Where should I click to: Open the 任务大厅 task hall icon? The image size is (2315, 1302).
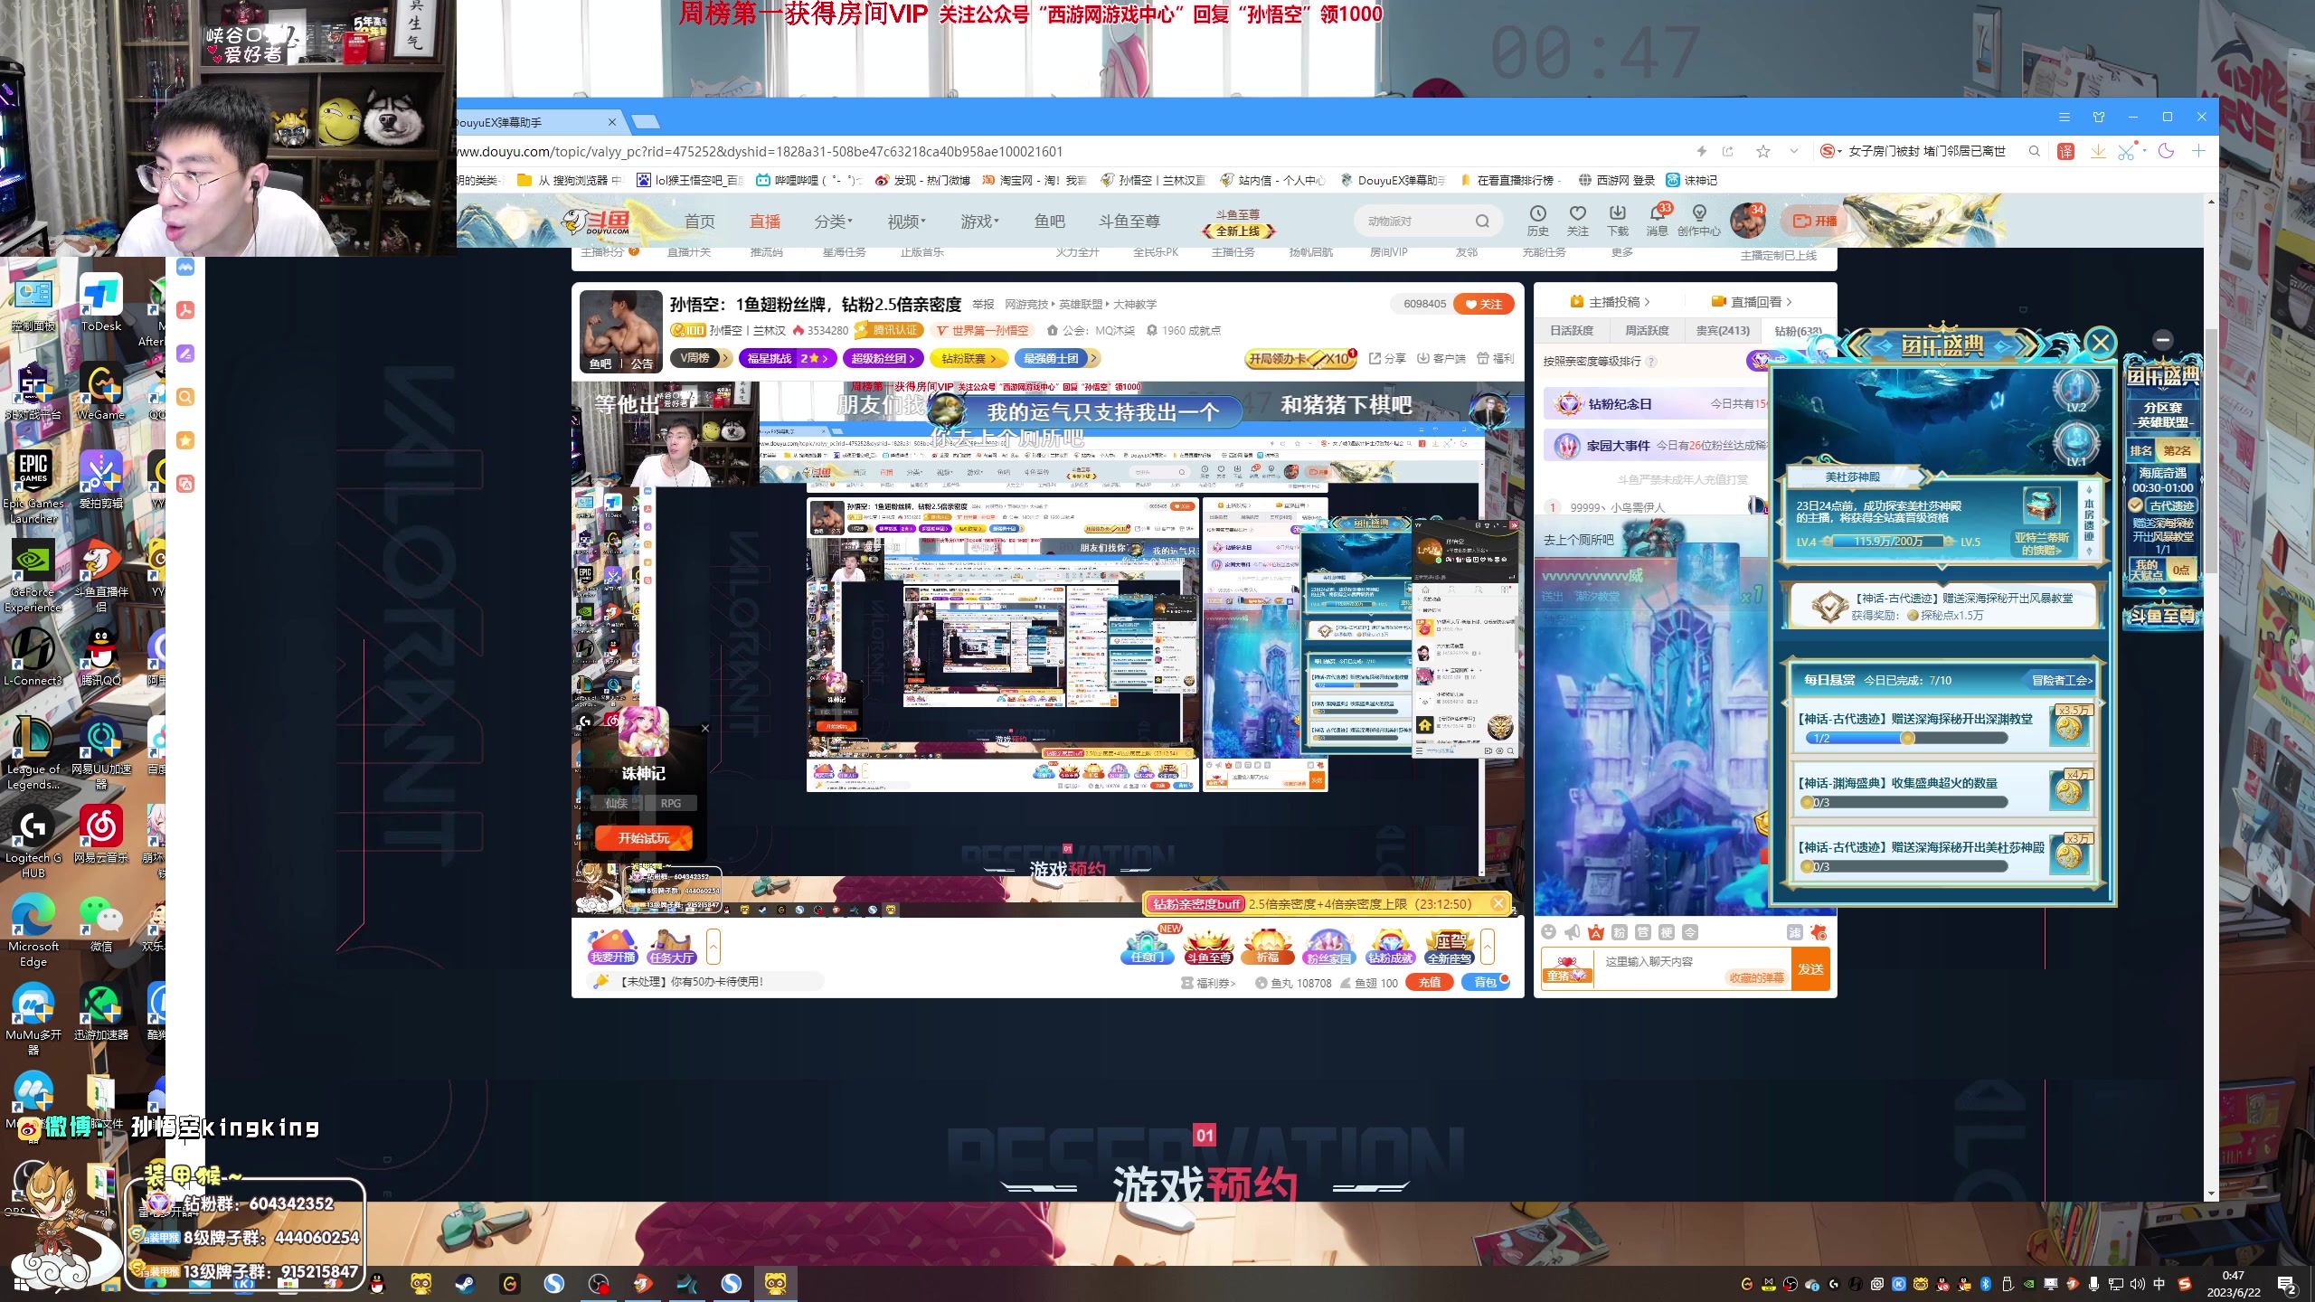(672, 947)
